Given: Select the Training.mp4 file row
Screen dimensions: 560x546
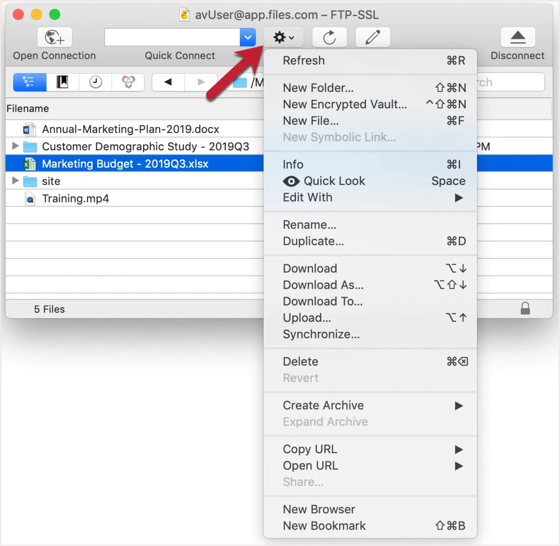Looking at the screenshot, I should click(x=75, y=198).
